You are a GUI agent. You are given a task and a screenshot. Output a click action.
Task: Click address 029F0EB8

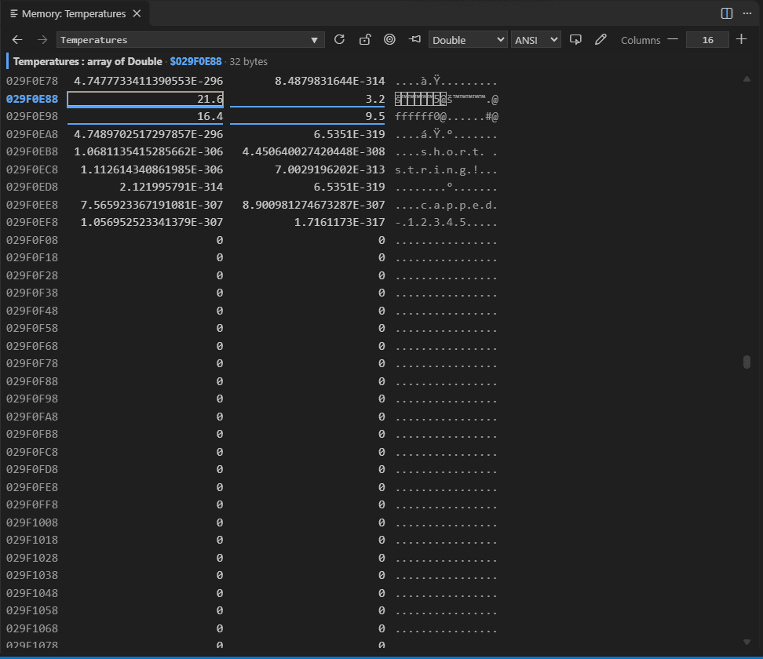pos(32,152)
